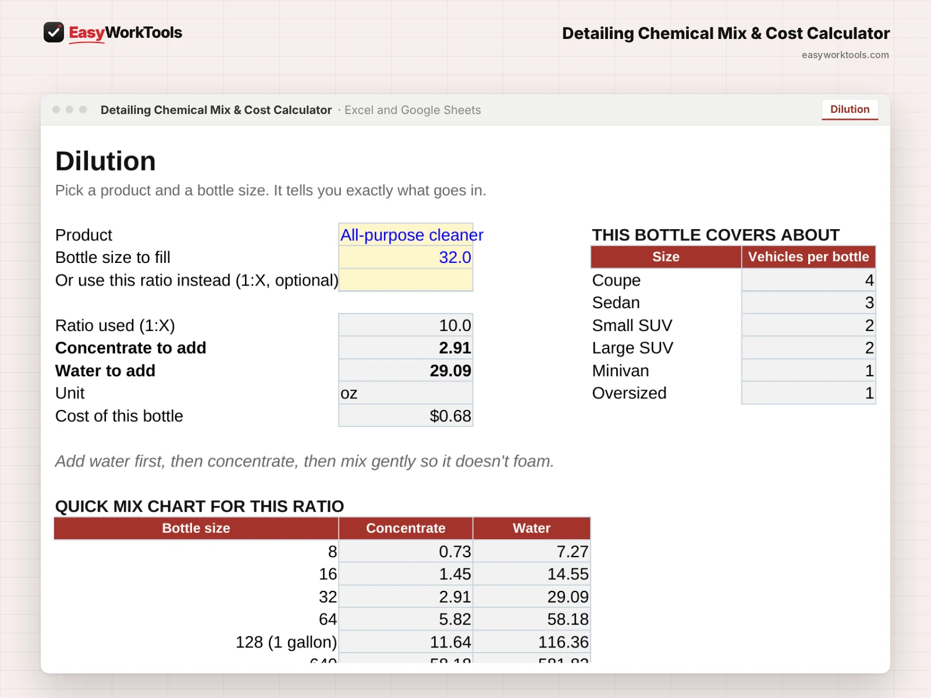The height and width of the screenshot is (698, 931).
Task: Select concentrate value 0.73
Action: pyautogui.click(x=406, y=551)
